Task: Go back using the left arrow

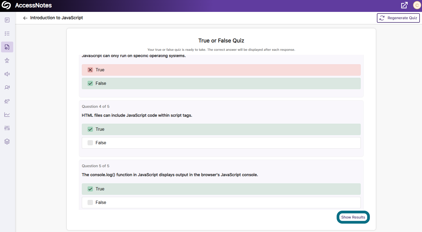Action: 25,18
